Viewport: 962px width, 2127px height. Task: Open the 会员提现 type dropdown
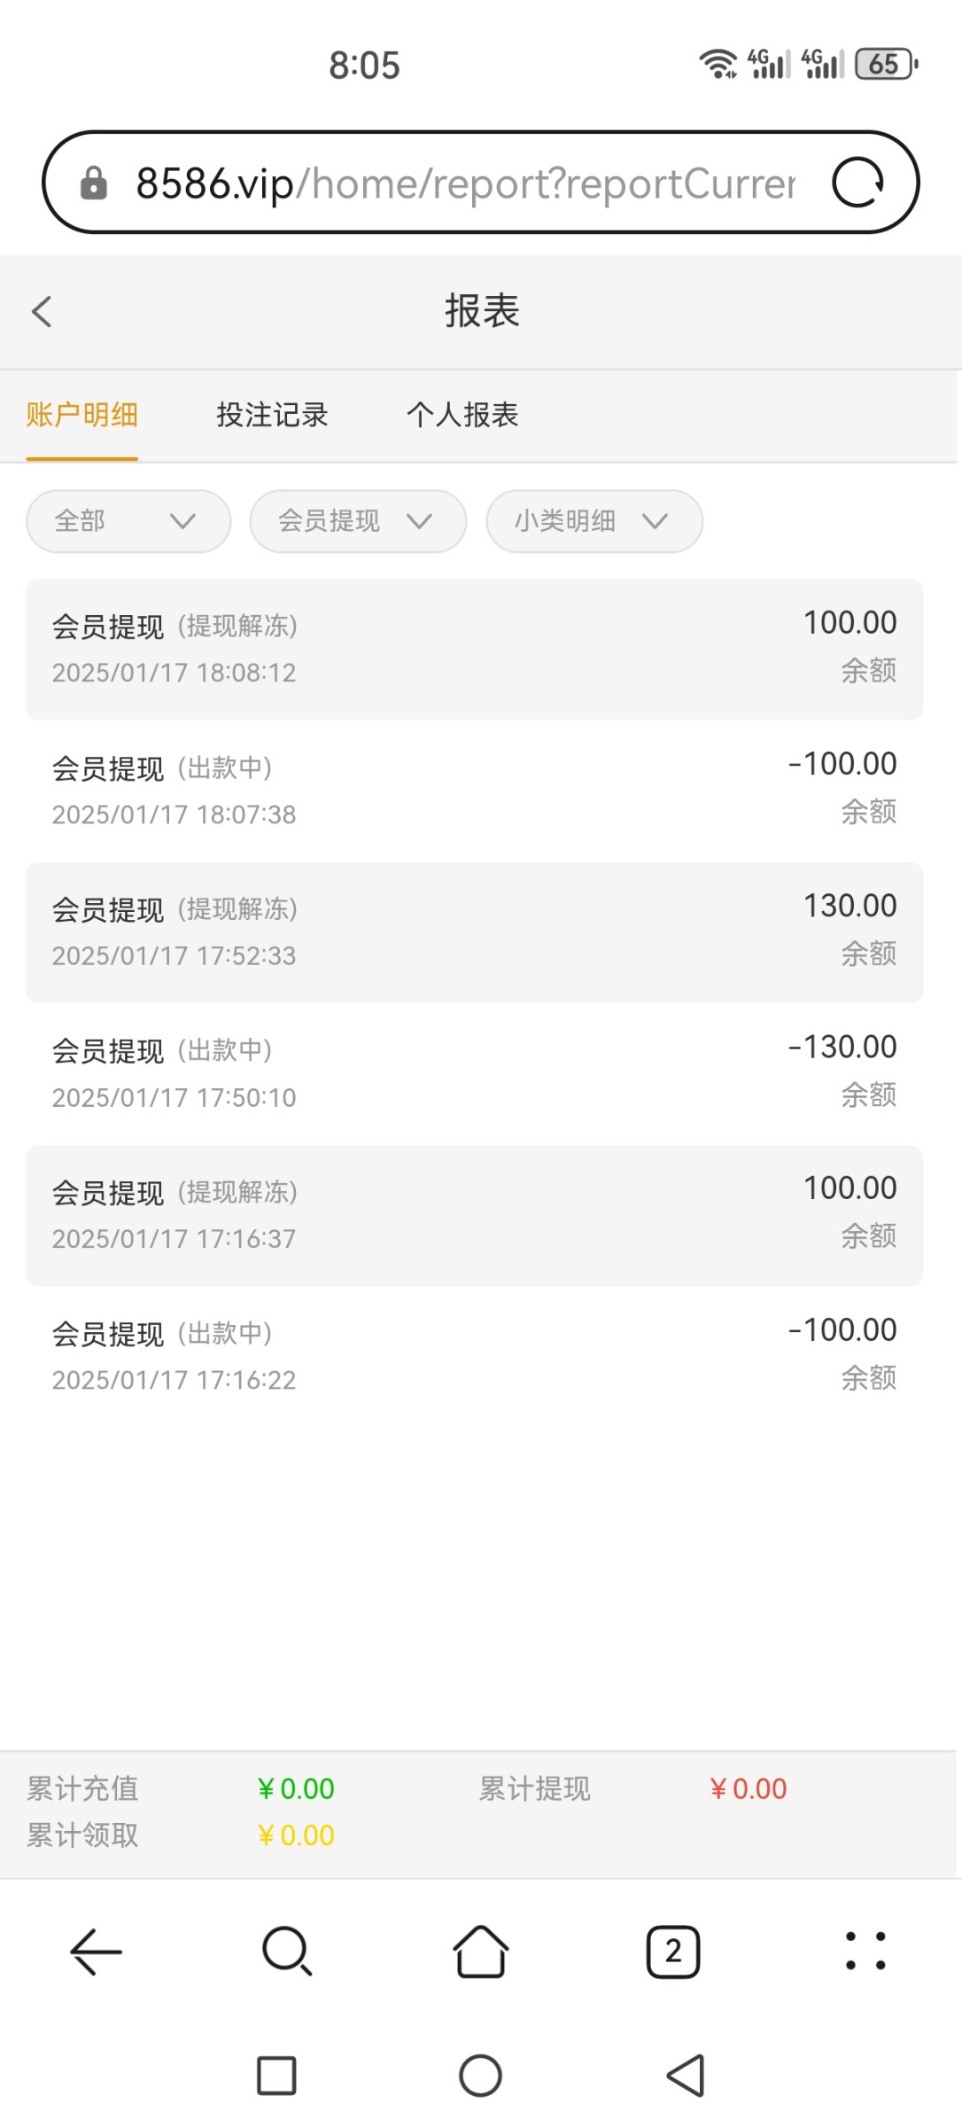[x=358, y=521]
